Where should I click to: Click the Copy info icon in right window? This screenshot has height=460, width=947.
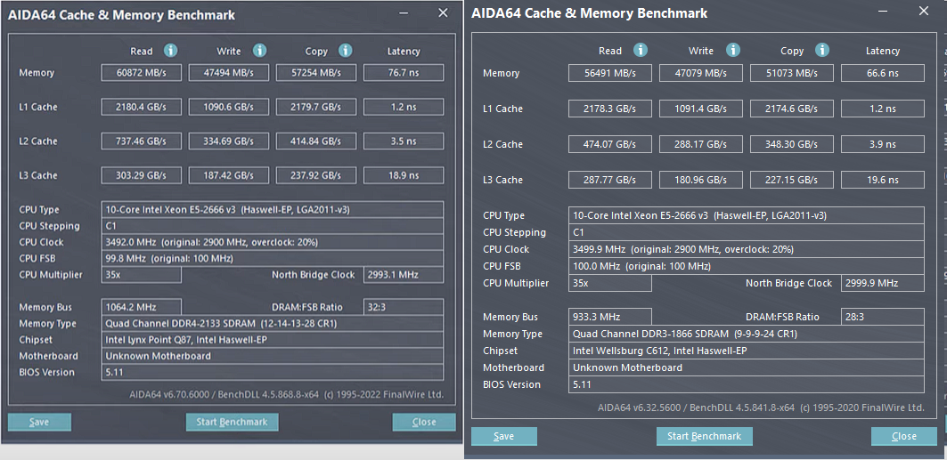[822, 51]
